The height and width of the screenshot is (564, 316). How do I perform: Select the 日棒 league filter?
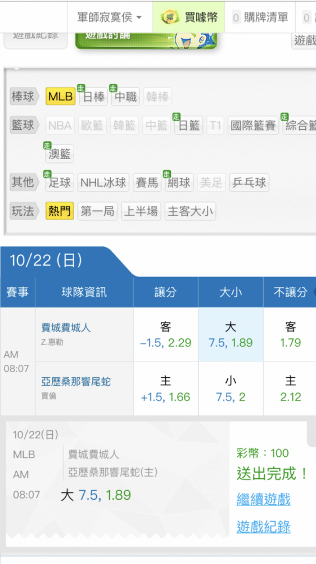click(93, 97)
